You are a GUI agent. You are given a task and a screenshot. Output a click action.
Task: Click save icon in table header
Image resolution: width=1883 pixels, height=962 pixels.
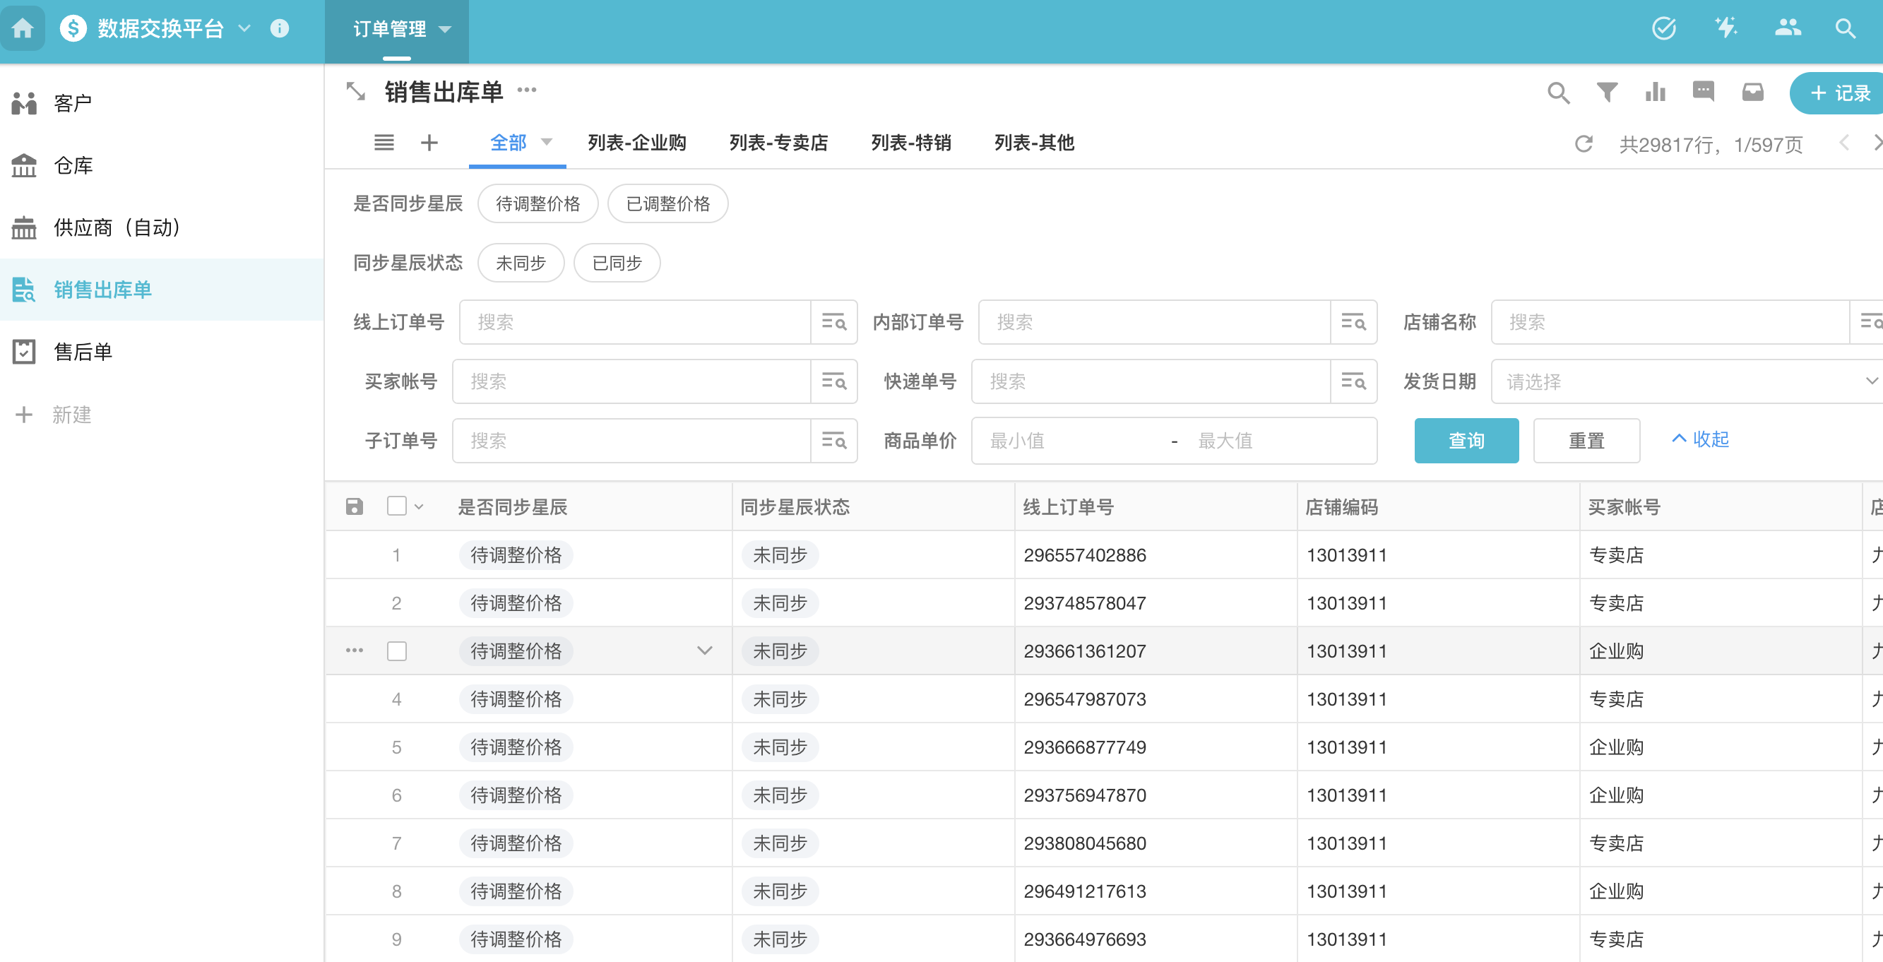tap(355, 506)
